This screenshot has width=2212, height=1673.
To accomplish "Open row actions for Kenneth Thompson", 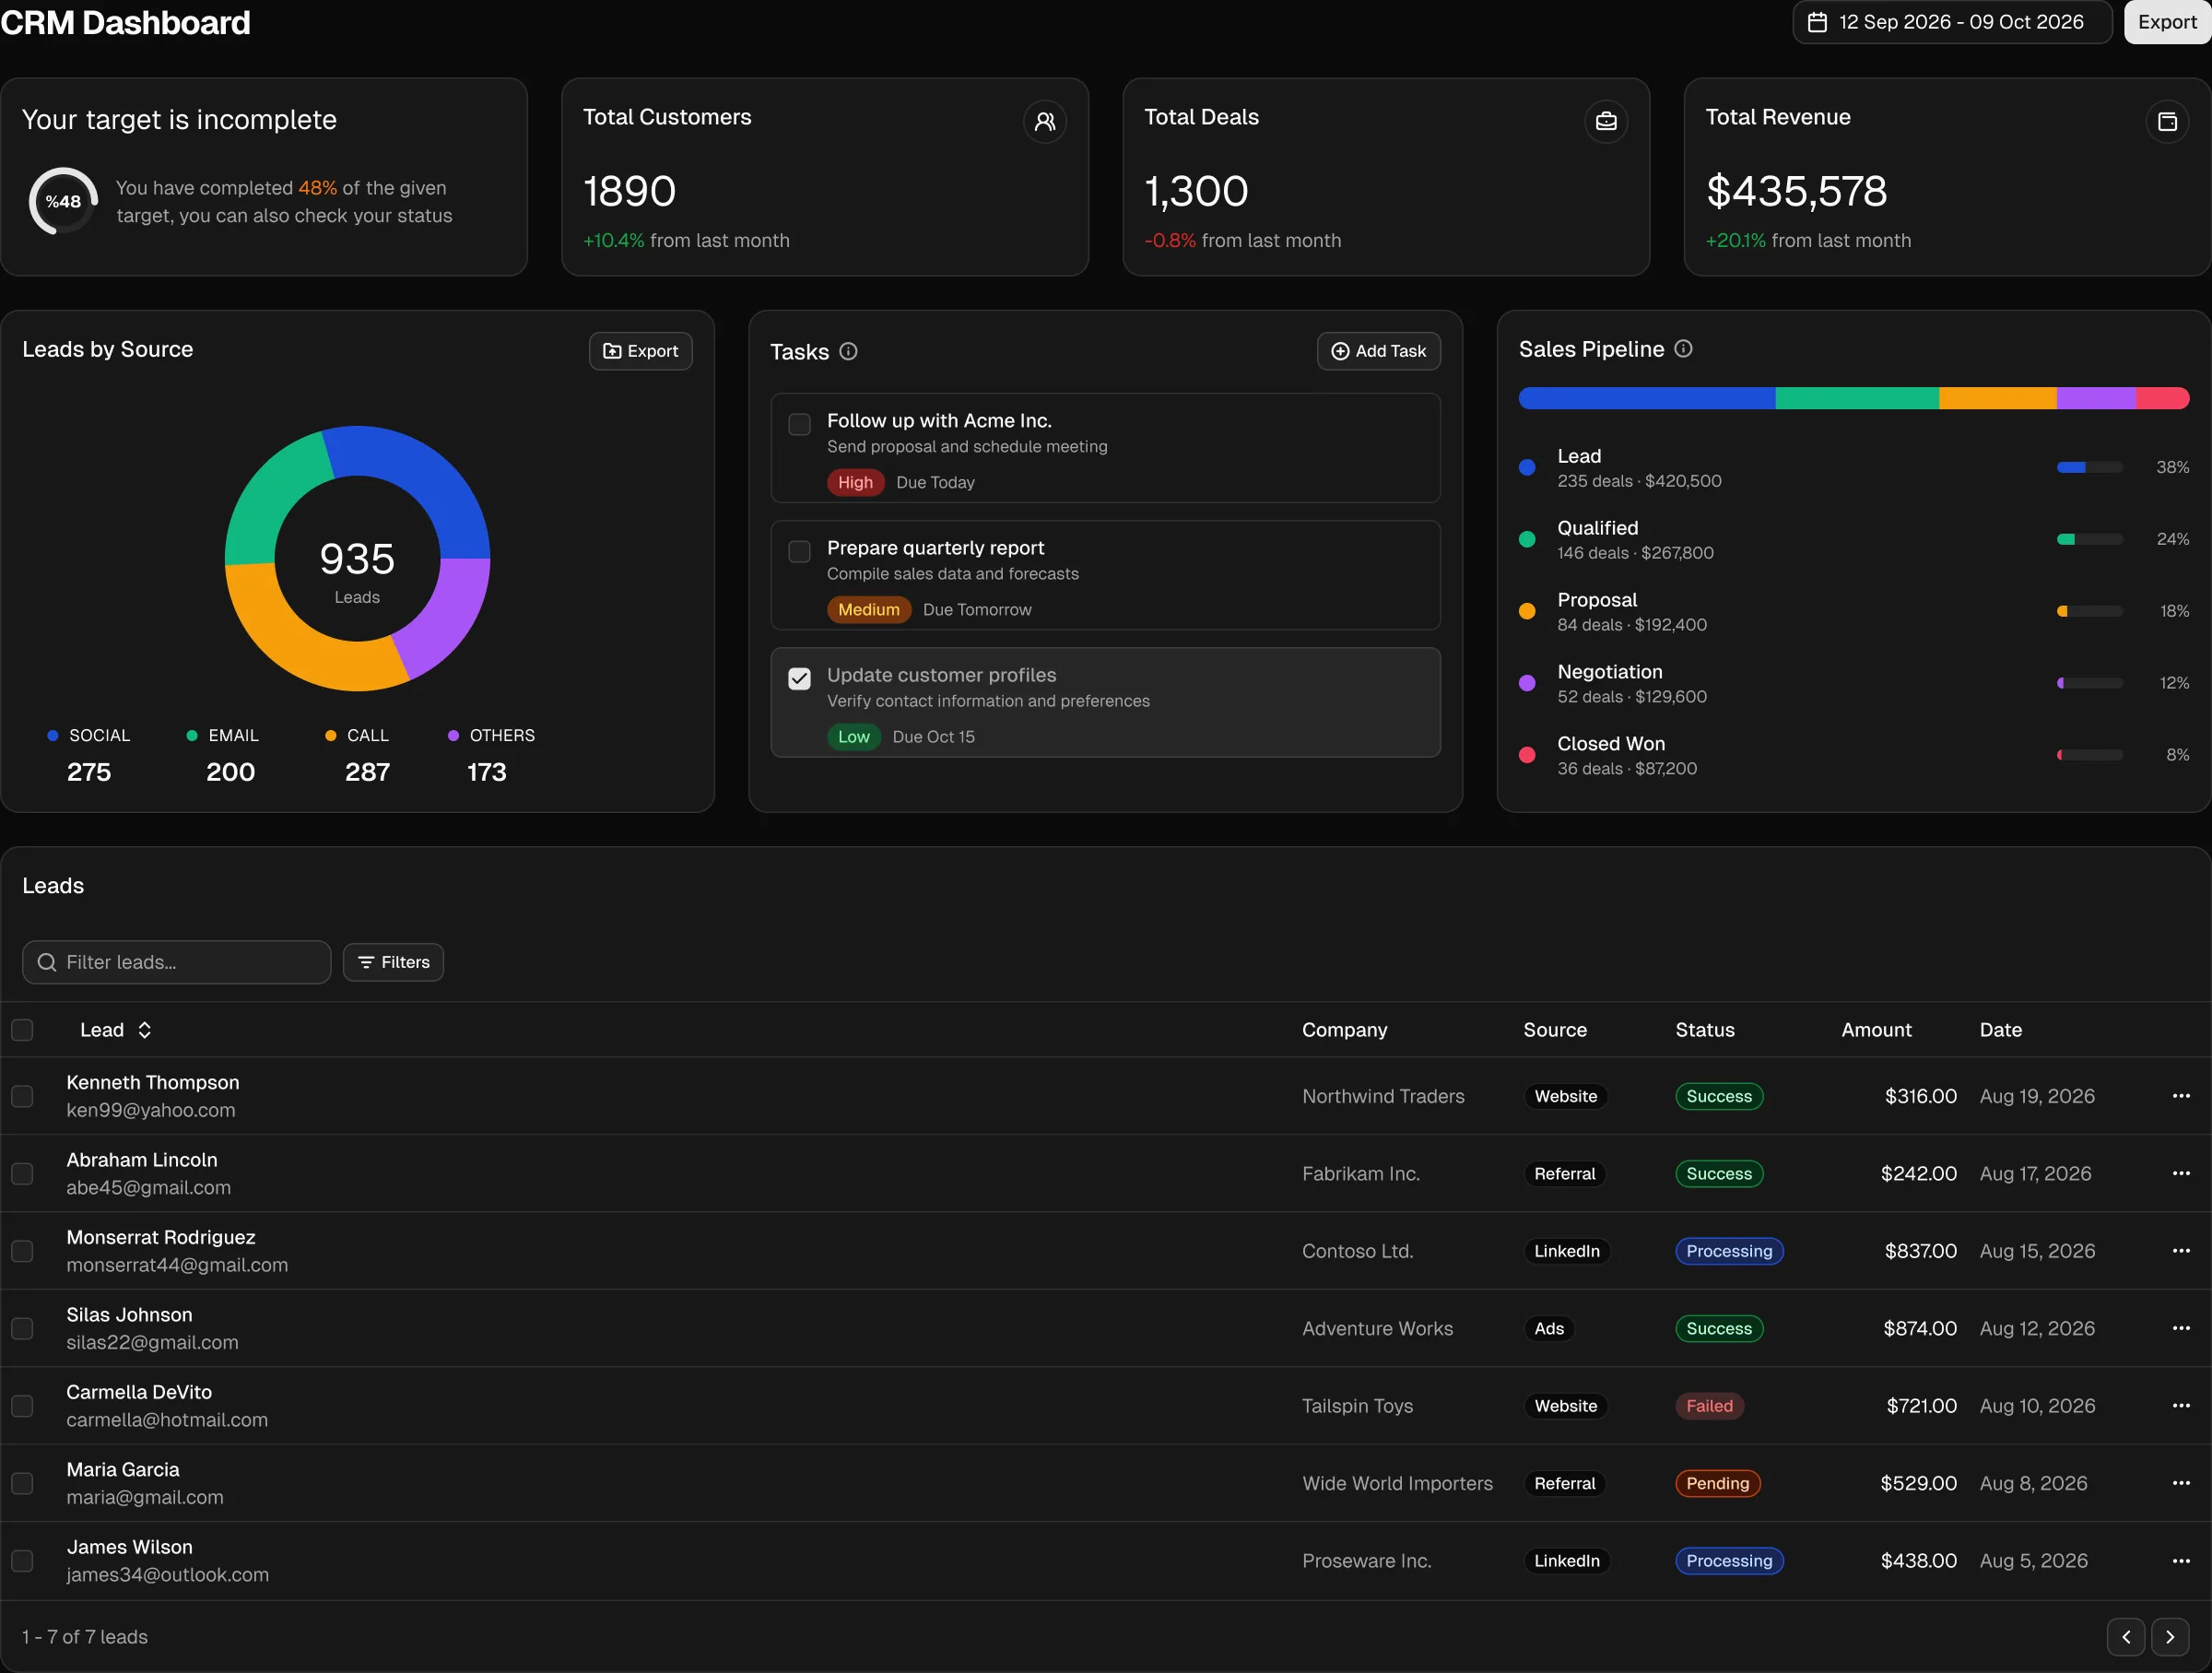I will tap(2181, 1096).
